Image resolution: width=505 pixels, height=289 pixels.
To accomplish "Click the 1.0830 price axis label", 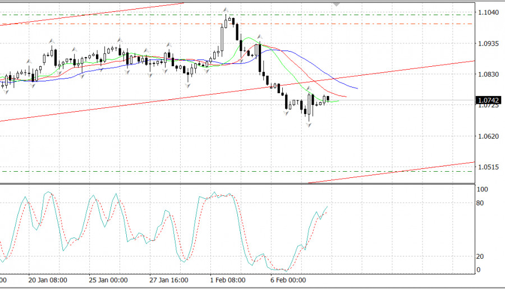I will click(487, 74).
